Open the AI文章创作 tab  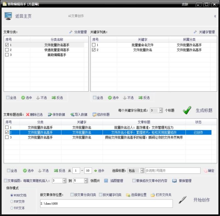[x=76, y=16]
